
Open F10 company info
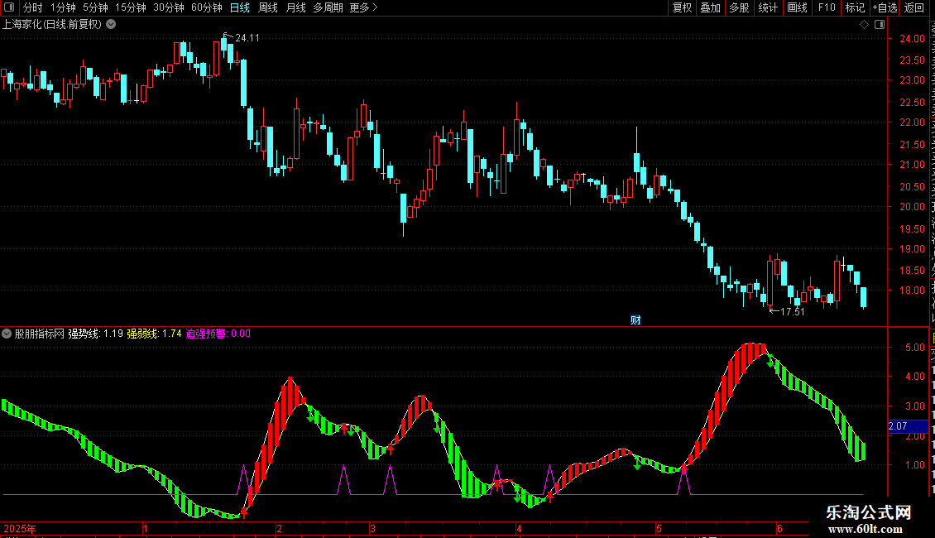[827, 7]
